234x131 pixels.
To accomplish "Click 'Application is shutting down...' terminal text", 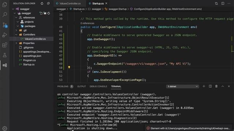I will click(92, 128).
